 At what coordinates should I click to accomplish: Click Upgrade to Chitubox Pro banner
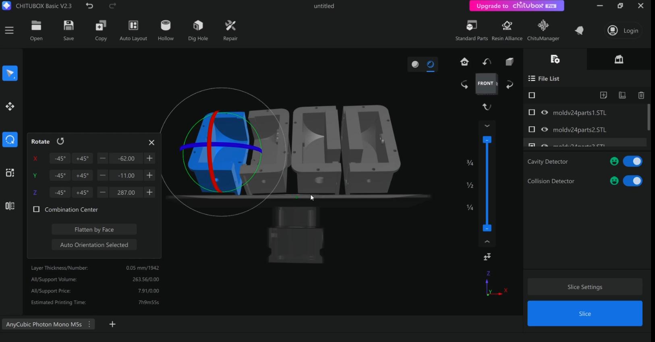pos(516,6)
